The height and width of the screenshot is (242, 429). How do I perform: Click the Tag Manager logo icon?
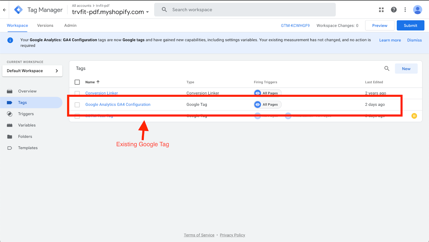click(19, 10)
